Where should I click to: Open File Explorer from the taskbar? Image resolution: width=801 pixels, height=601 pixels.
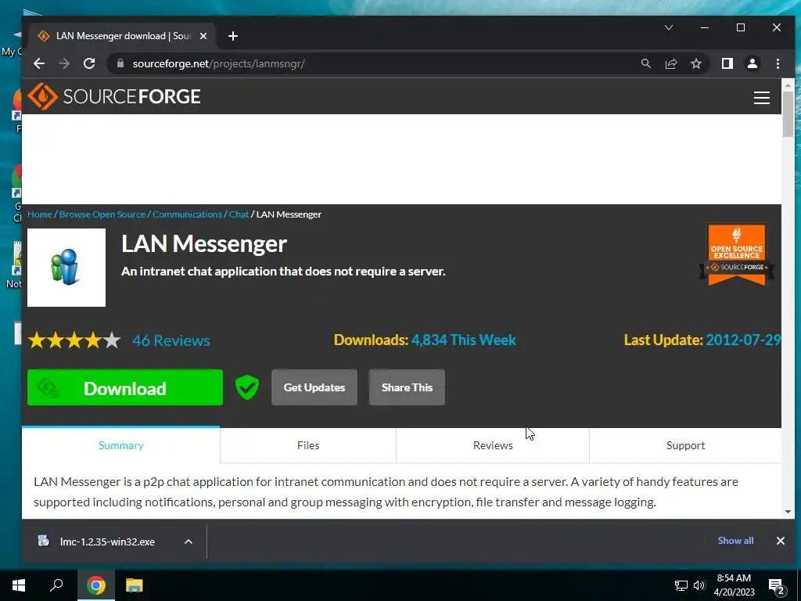point(135,585)
